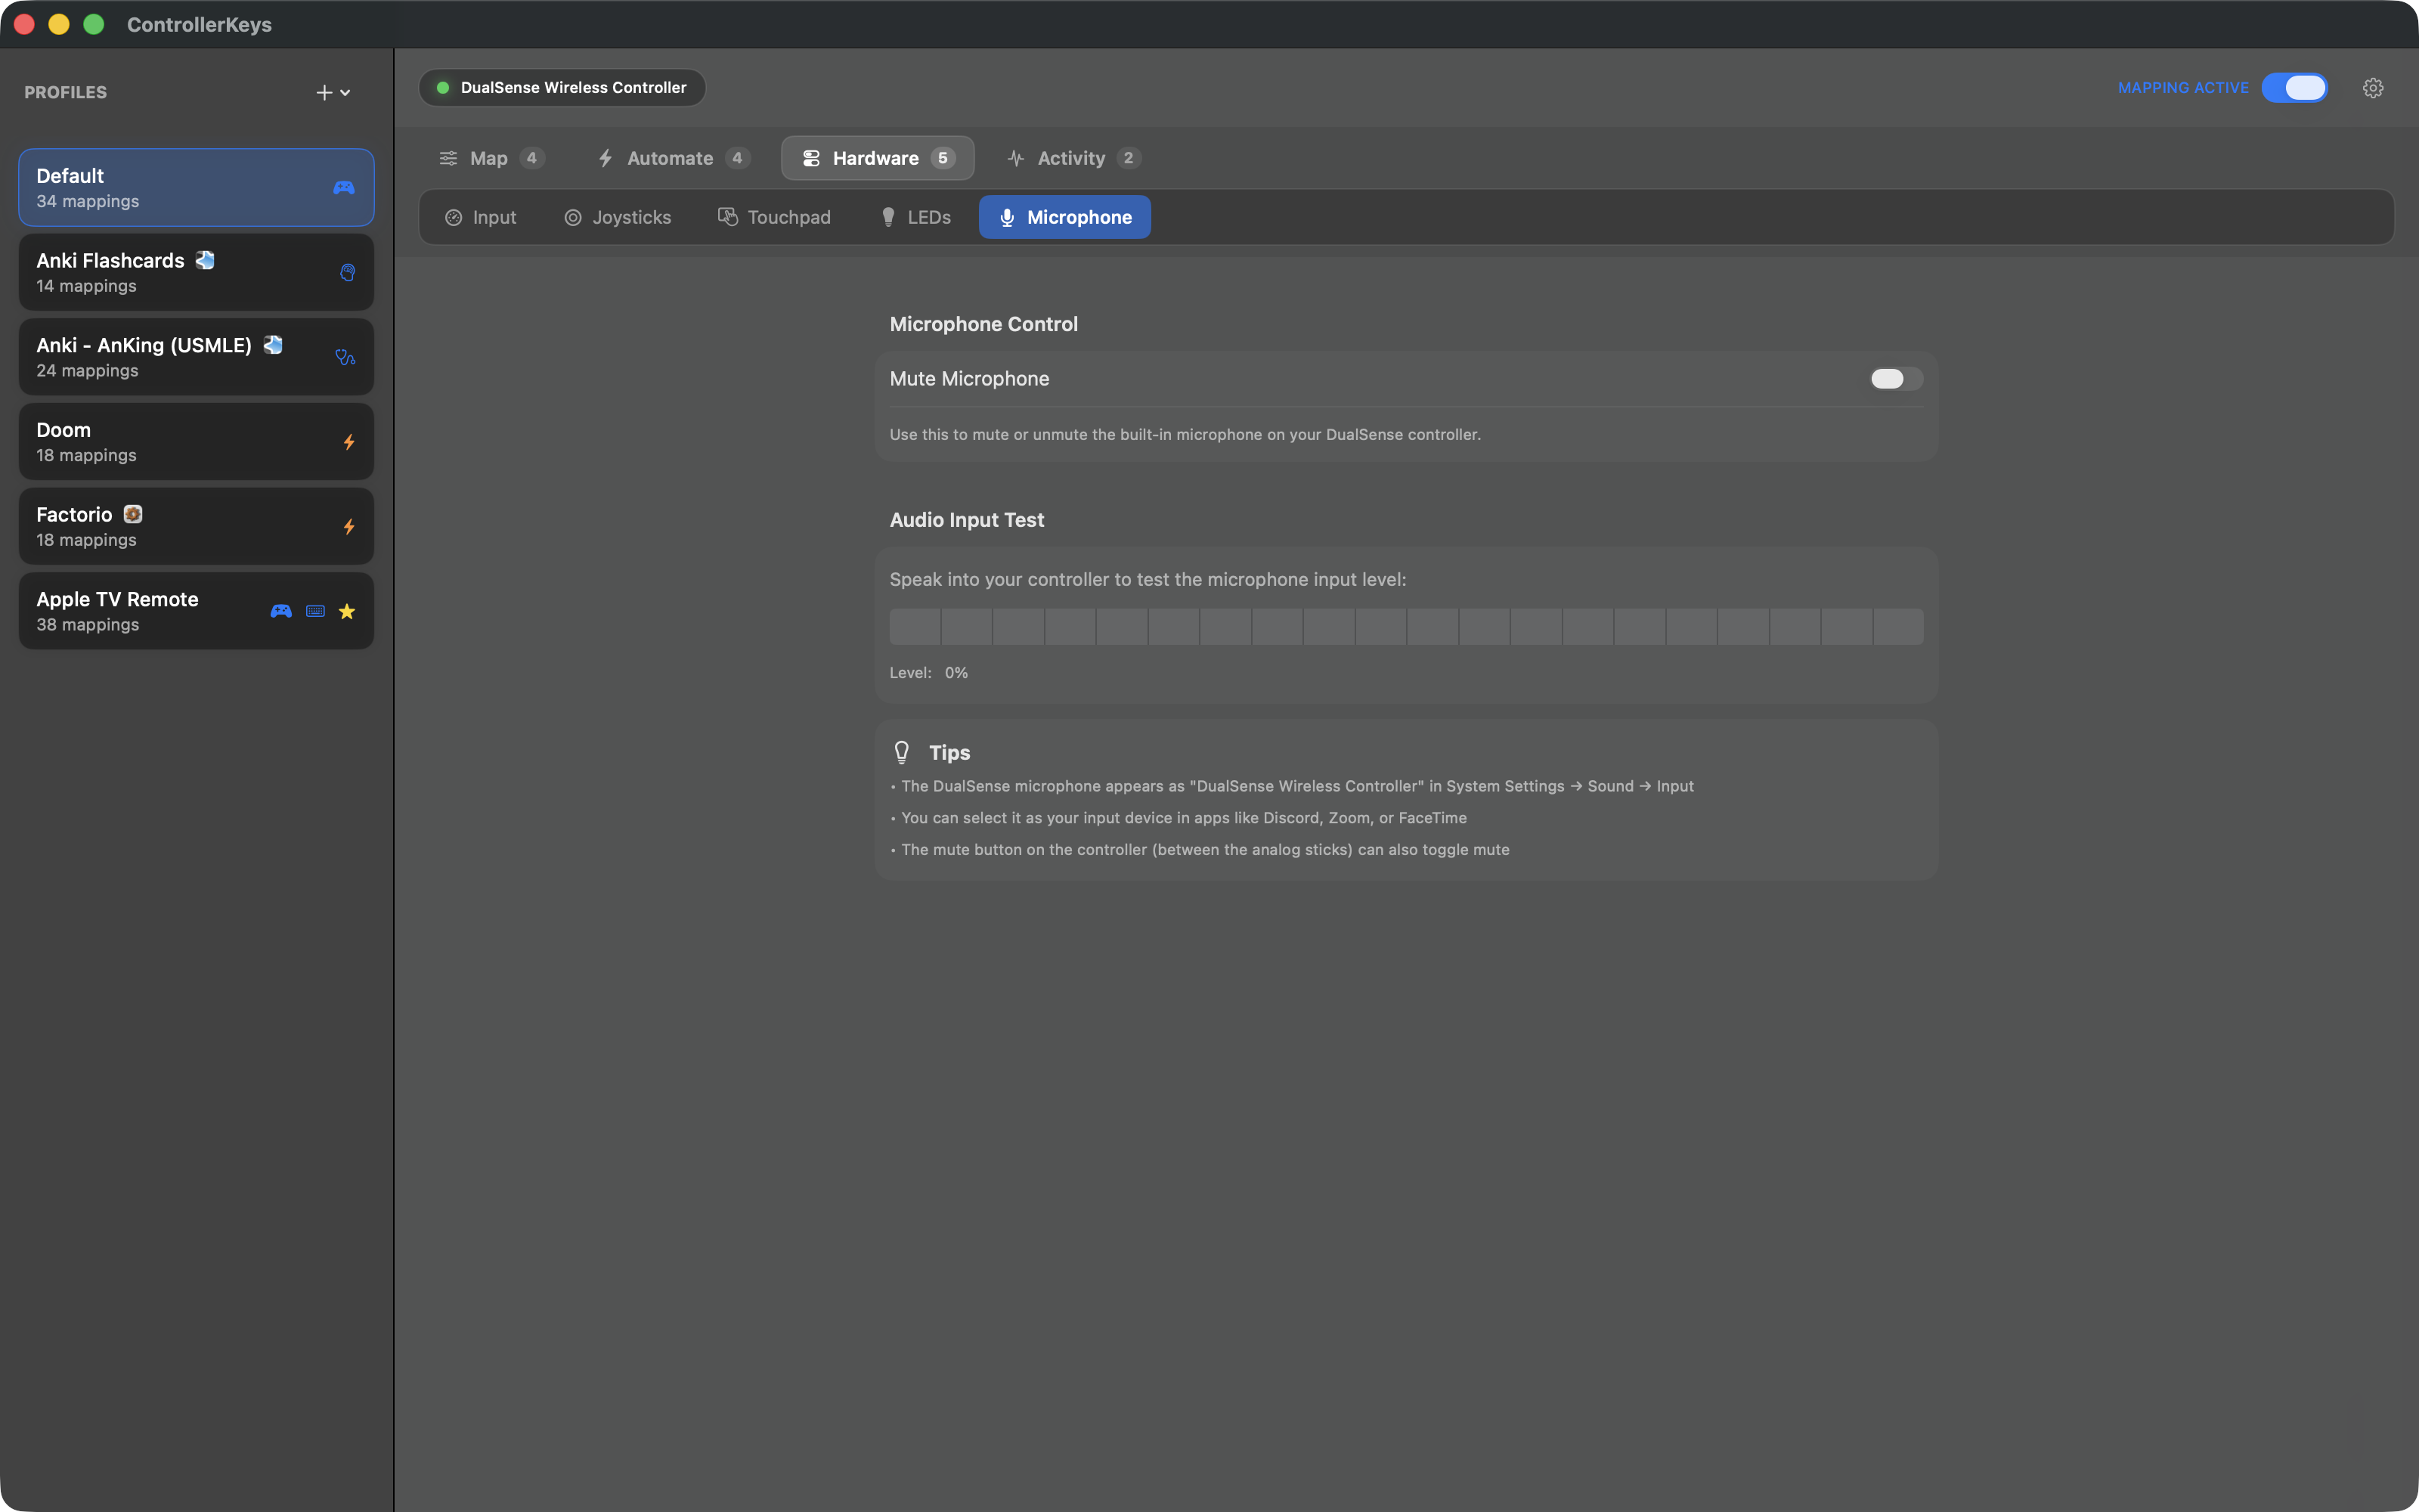Turn off the Mapping Active switch
The image size is (2419, 1512).
click(2294, 88)
